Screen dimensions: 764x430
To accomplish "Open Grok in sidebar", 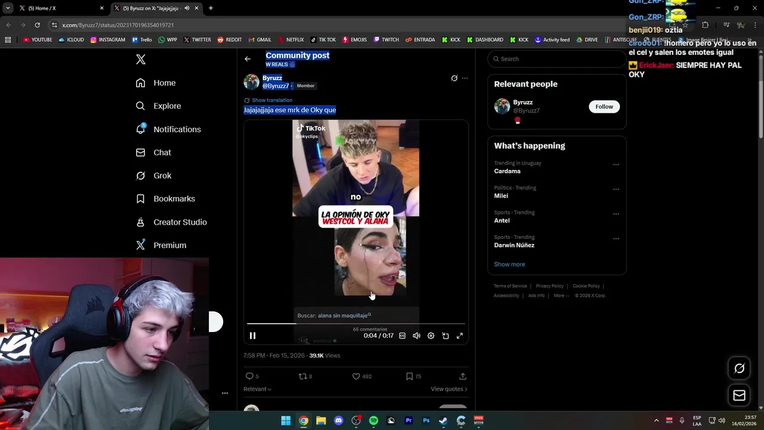I will tap(153, 176).
